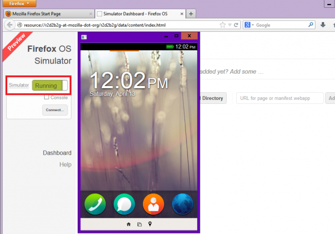Viewport: 335px width, 234px height.
Task: Open the Contacts app icon
Action: 154,204
